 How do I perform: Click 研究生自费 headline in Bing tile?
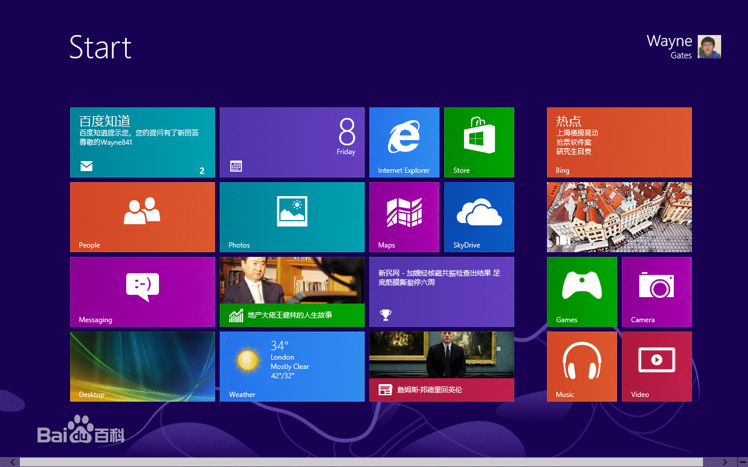coord(574,152)
